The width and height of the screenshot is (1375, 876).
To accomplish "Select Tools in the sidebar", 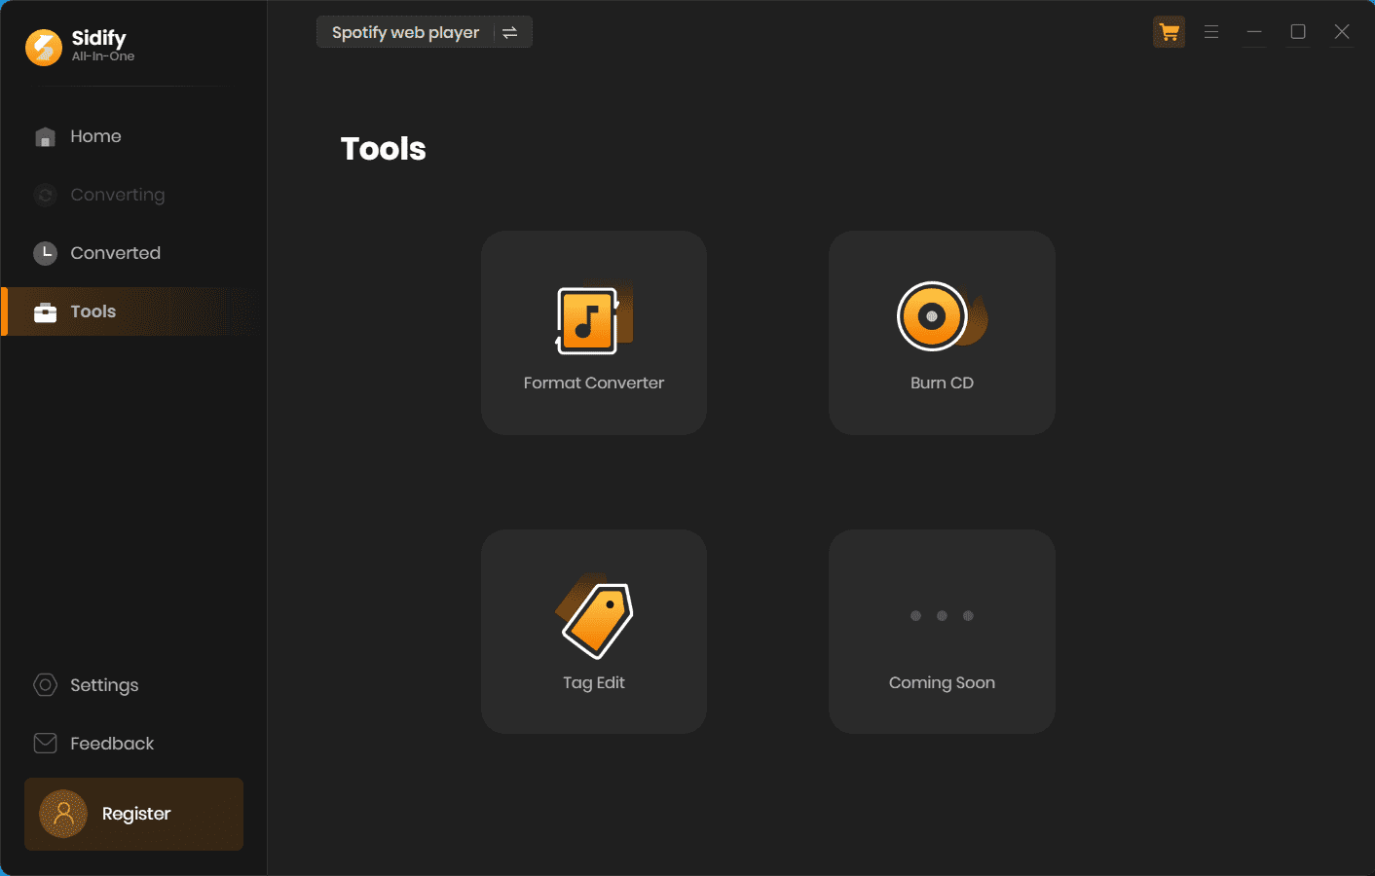I will pyautogui.click(x=133, y=311).
